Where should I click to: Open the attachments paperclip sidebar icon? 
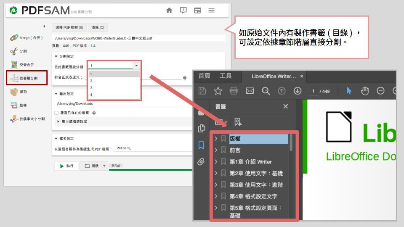(x=201, y=161)
